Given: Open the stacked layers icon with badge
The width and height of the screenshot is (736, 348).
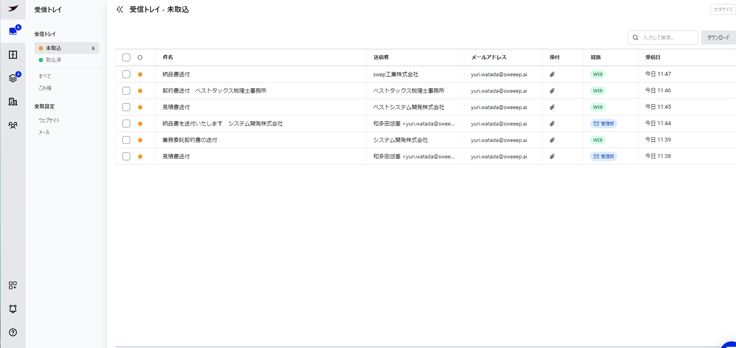Looking at the screenshot, I should [13, 78].
